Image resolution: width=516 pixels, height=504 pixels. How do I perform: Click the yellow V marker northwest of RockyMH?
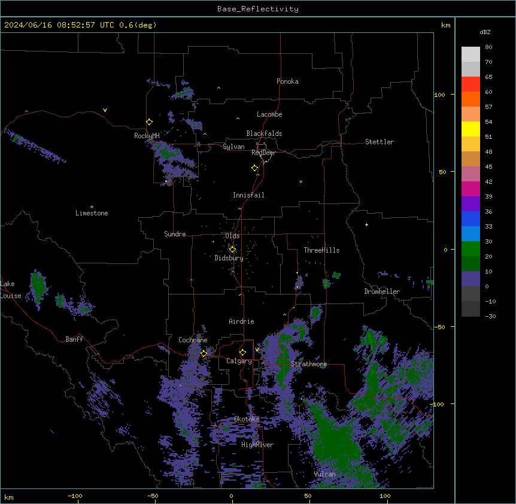[105, 110]
